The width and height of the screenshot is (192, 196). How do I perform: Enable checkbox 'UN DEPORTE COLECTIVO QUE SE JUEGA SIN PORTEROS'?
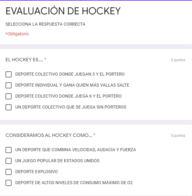(9, 107)
